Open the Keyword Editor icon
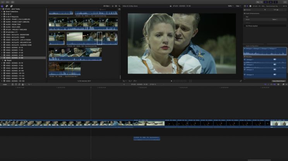 [x=7, y=2]
